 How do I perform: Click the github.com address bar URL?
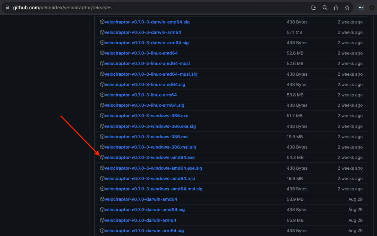pyautogui.click(x=62, y=8)
